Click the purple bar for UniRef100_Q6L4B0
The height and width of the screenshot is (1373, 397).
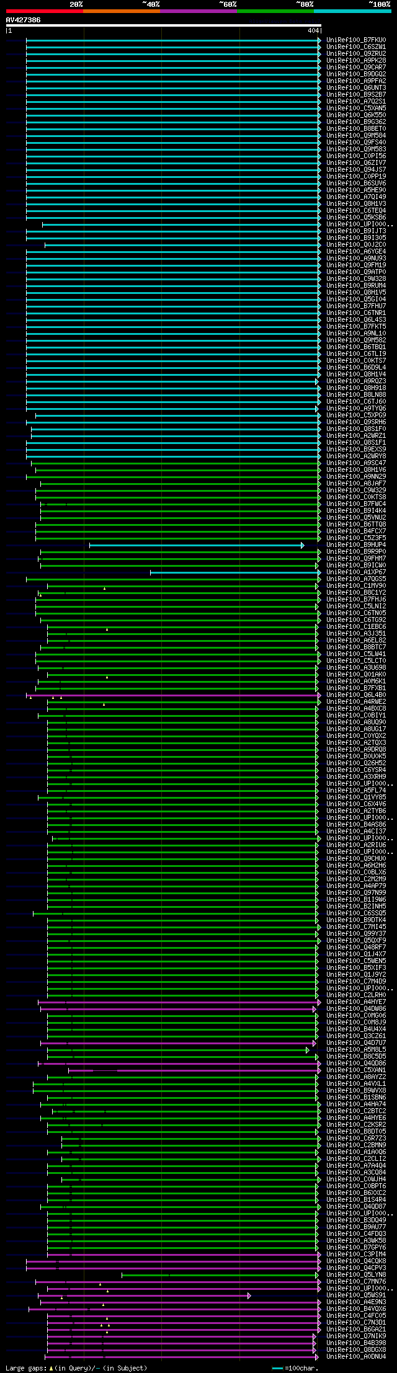[174, 696]
